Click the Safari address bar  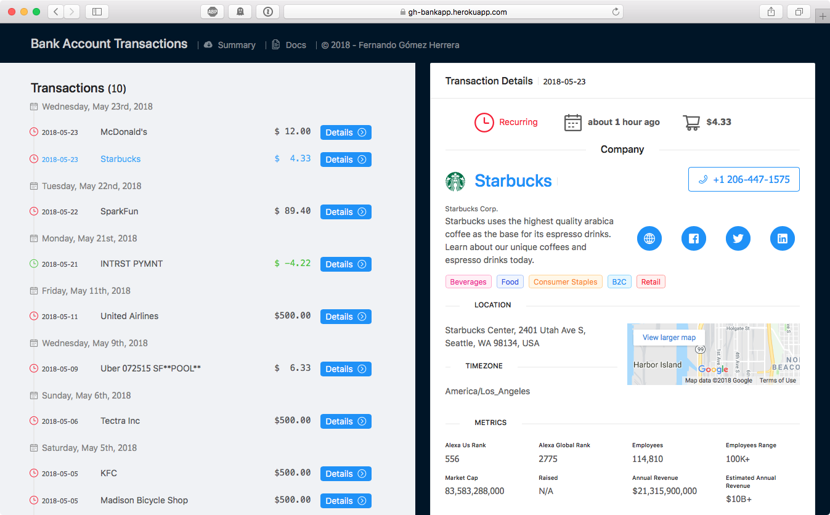(x=453, y=12)
